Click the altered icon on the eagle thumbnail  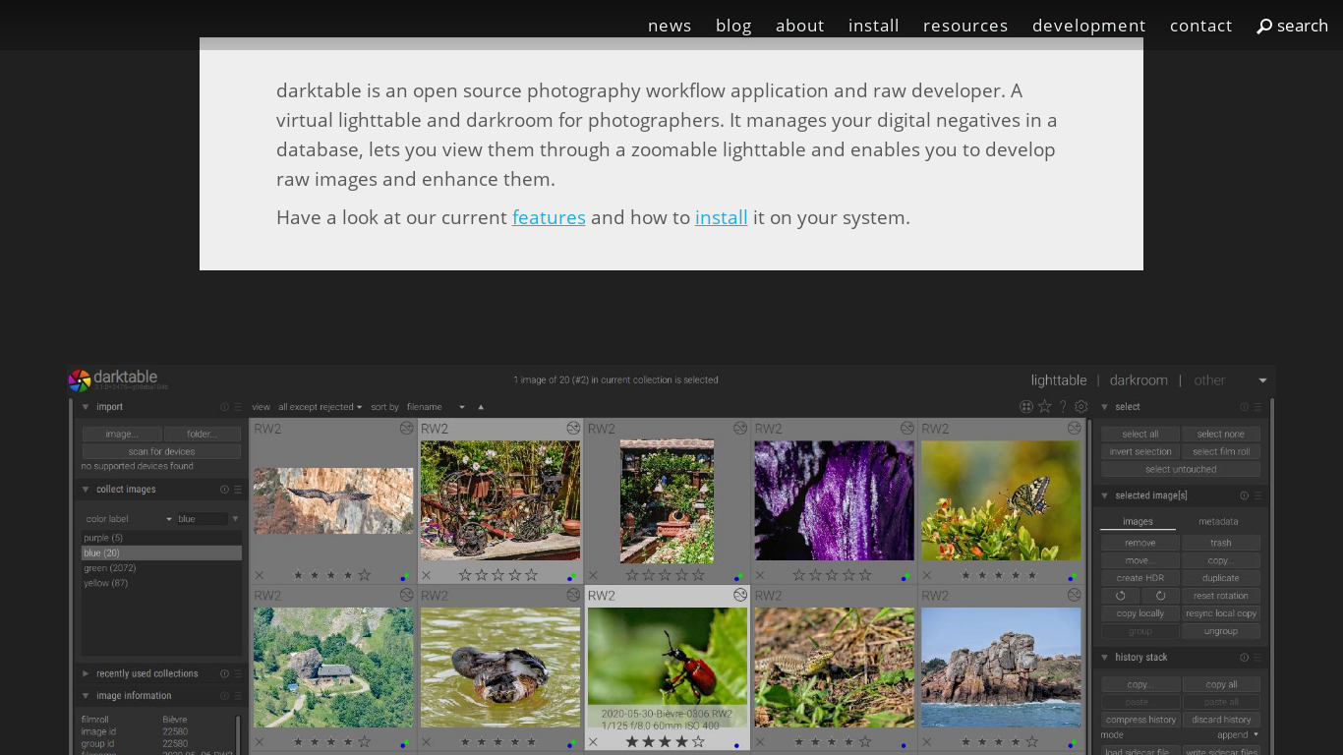click(406, 429)
